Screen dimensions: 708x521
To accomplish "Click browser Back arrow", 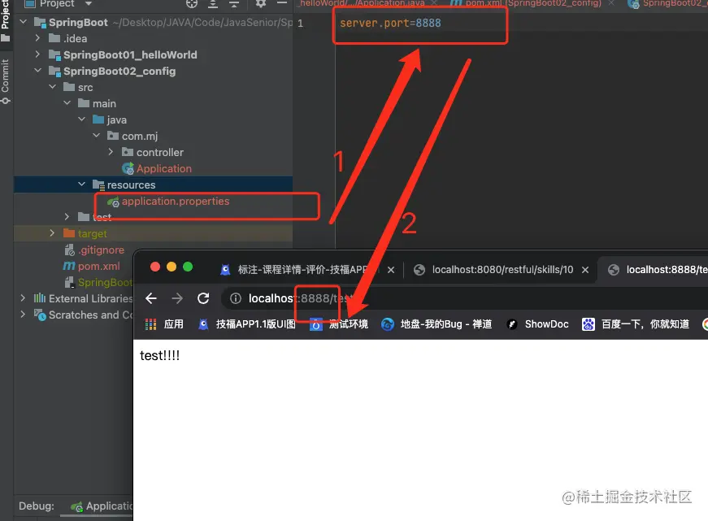I will click(x=151, y=298).
